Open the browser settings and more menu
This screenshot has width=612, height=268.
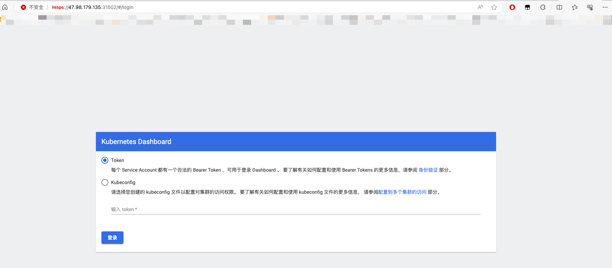tap(605, 7)
